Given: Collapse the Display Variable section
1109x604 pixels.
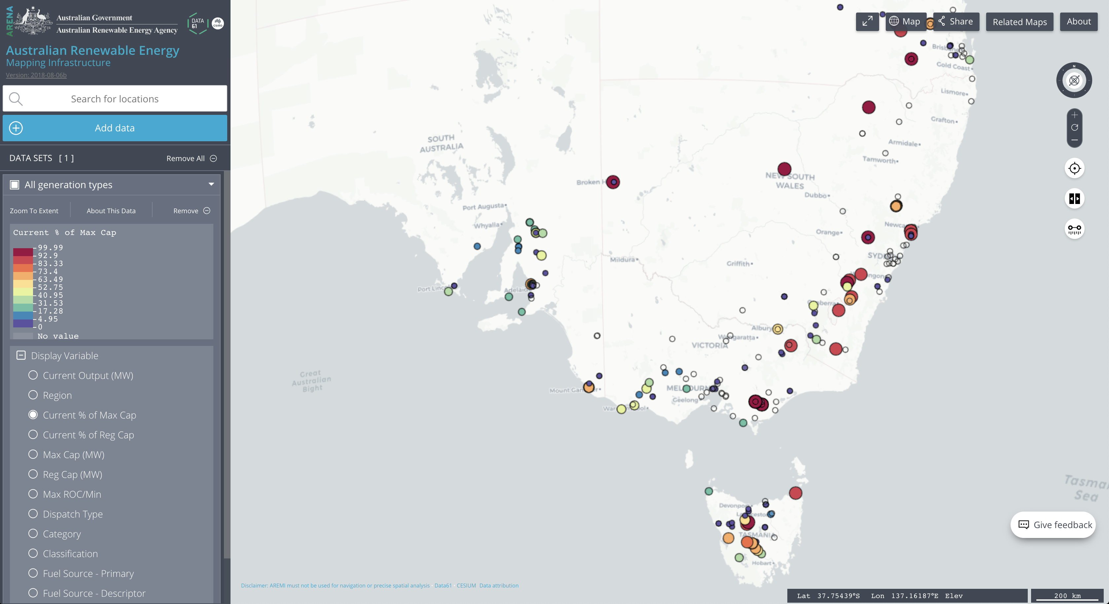Looking at the screenshot, I should (x=21, y=355).
